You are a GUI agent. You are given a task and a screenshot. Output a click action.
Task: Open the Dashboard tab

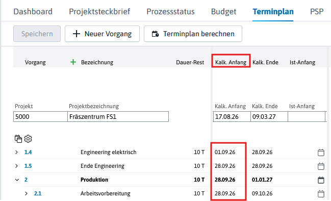(33, 11)
